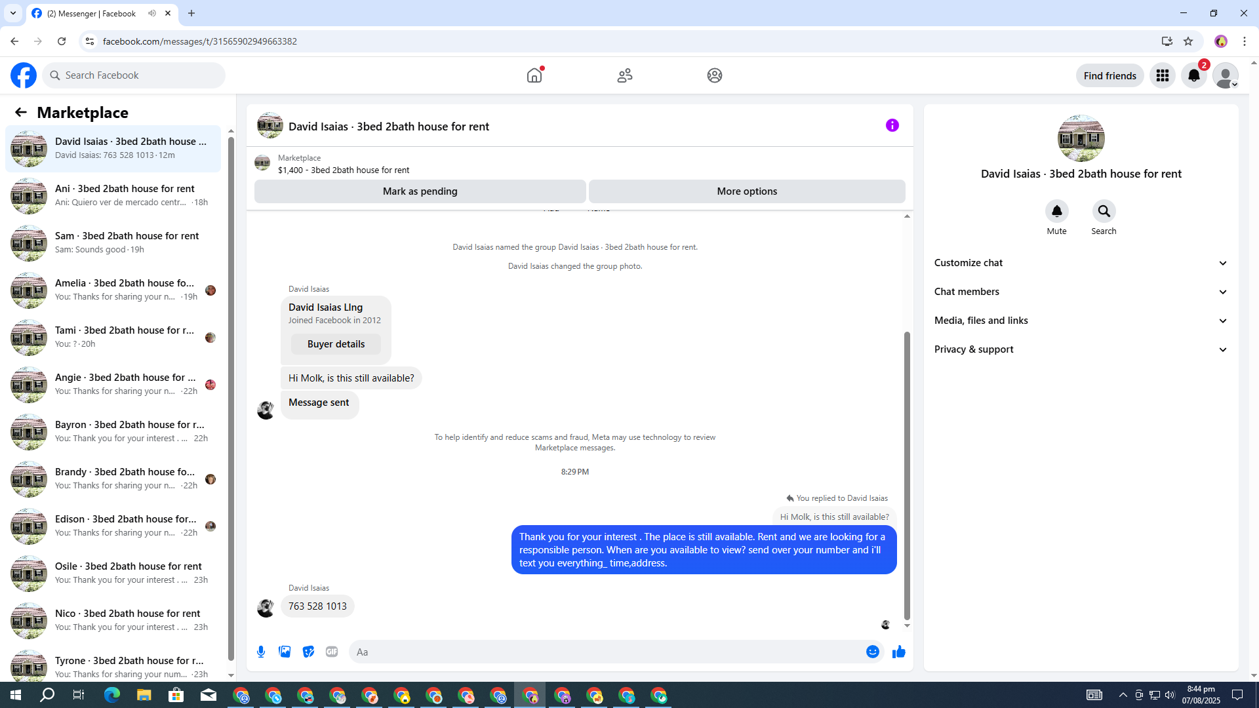Expand Privacy & support section
Image resolution: width=1259 pixels, height=708 pixels.
[1081, 349]
